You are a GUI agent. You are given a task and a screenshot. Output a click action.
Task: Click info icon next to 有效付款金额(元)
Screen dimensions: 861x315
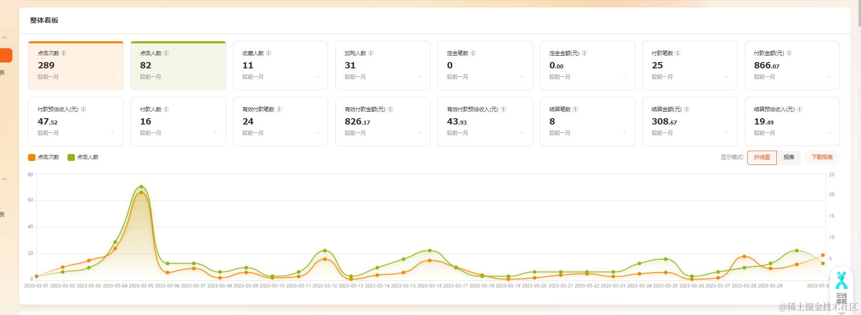click(x=390, y=109)
